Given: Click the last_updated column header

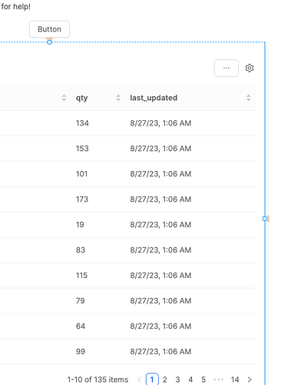Looking at the screenshot, I should (x=154, y=98).
